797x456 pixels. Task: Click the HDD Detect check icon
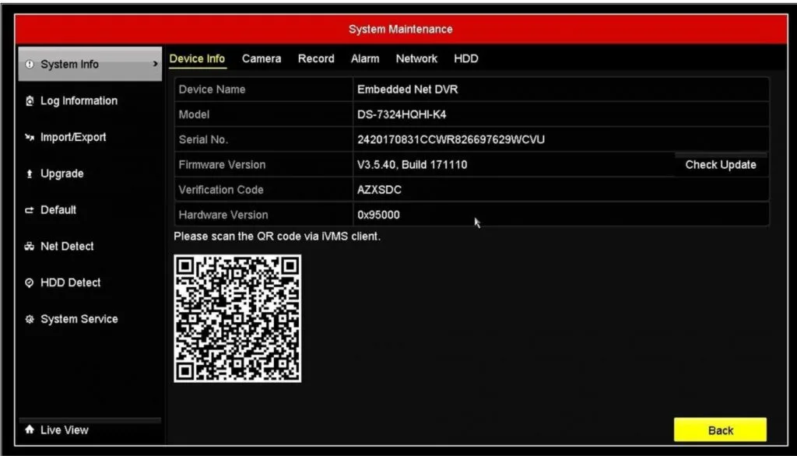(30, 282)
